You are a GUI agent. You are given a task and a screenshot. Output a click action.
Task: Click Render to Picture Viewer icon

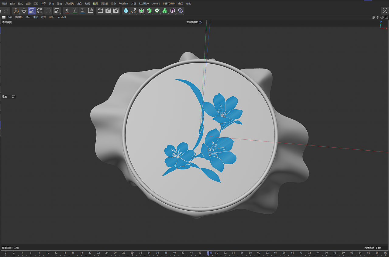(108, 11)
